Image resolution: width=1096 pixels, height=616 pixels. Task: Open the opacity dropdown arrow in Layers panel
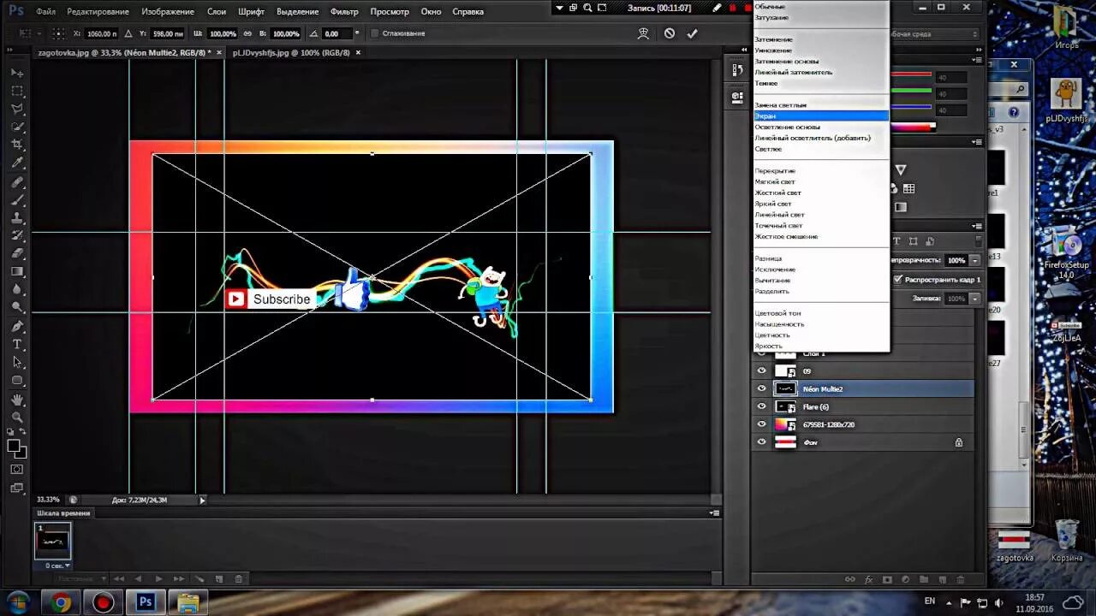click(x=974, y=260)
